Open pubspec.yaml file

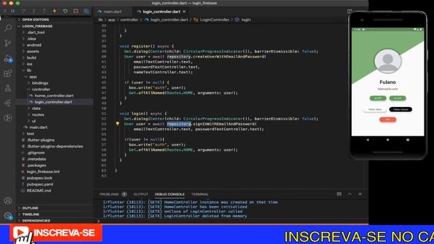coord(40,184)
